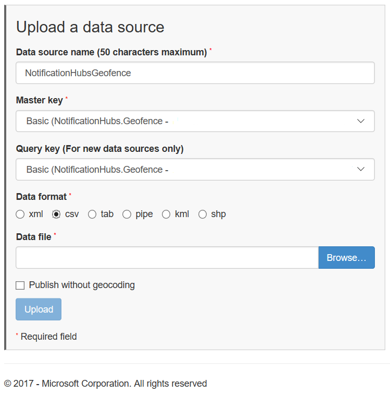Select the xml data format

(20, 214)
